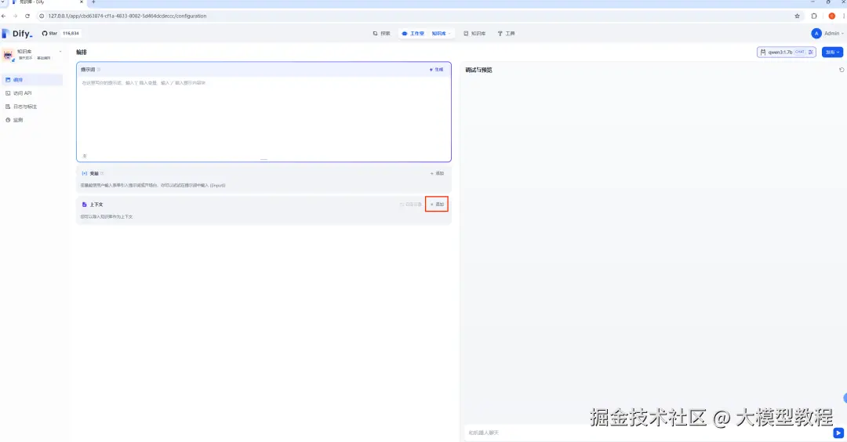This screenshot has height=442, width=847.
Task: Click the browser Back arrow
Action: pyautogui.click(x=4, y=16)
